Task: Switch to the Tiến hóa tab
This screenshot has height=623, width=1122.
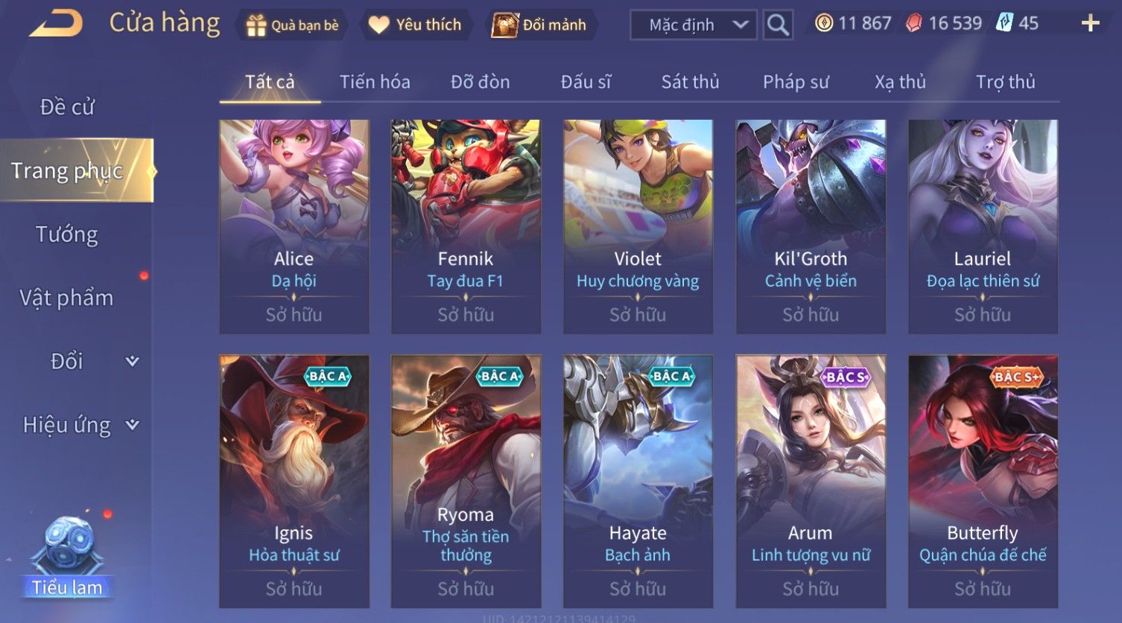Action: [x=375, y=82]
